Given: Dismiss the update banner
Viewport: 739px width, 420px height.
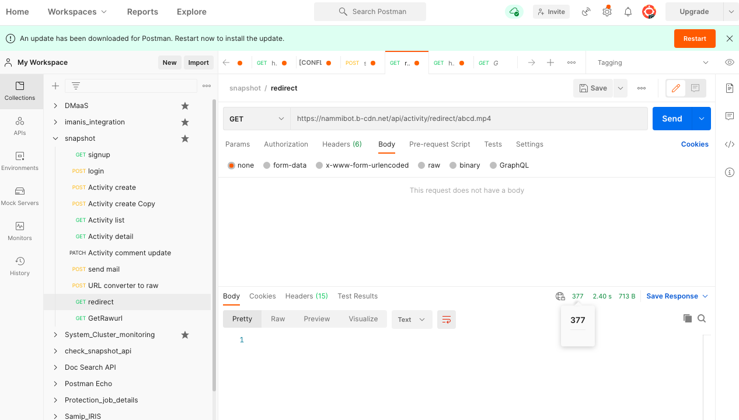Looking at the screenshot, I should coord(729,39).
